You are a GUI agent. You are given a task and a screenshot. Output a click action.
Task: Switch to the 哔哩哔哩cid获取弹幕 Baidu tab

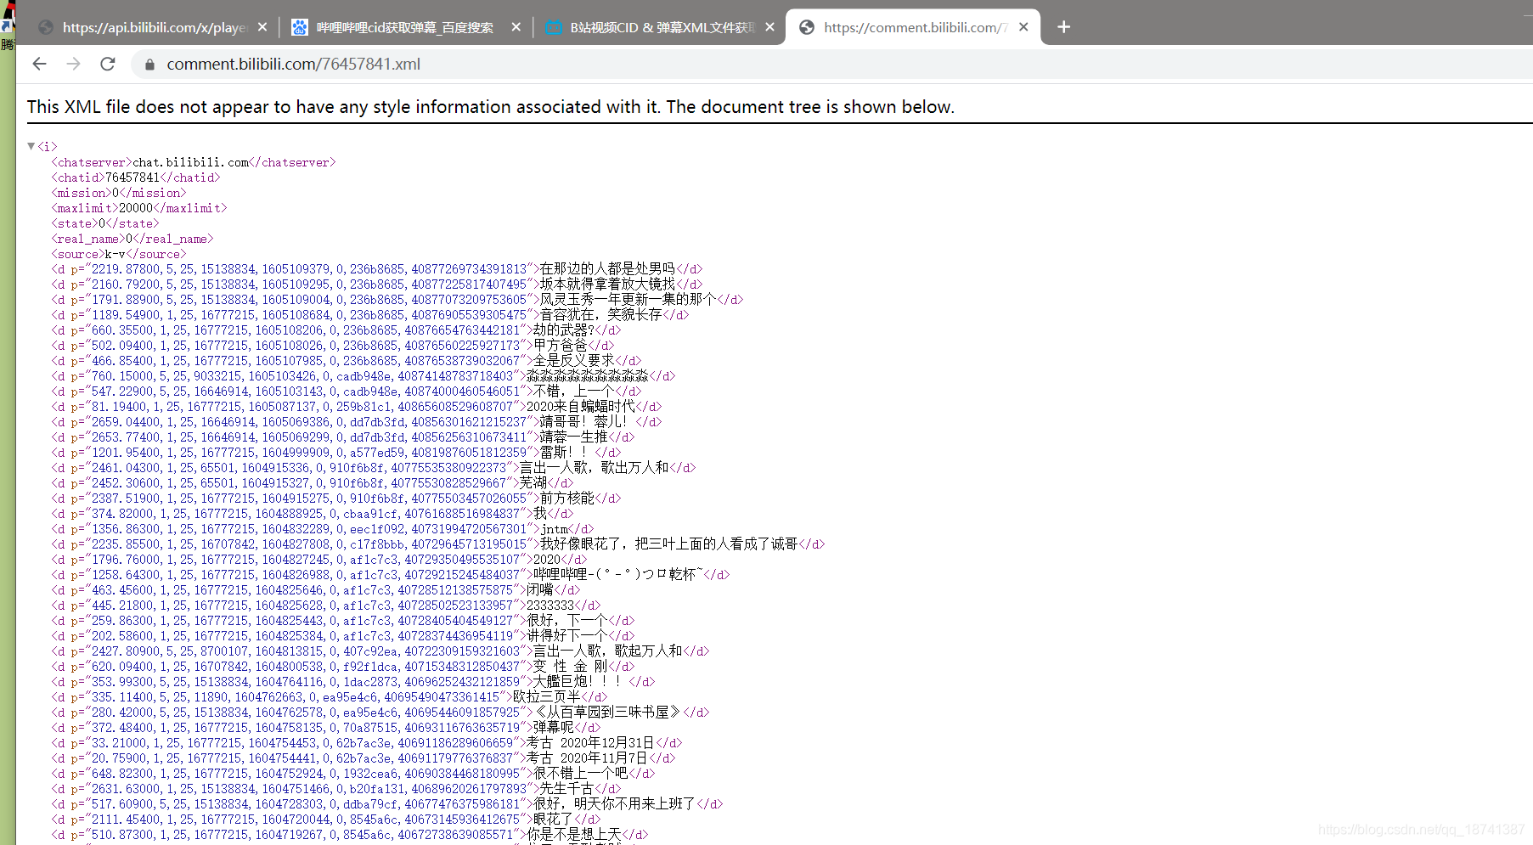pos(406,27)
